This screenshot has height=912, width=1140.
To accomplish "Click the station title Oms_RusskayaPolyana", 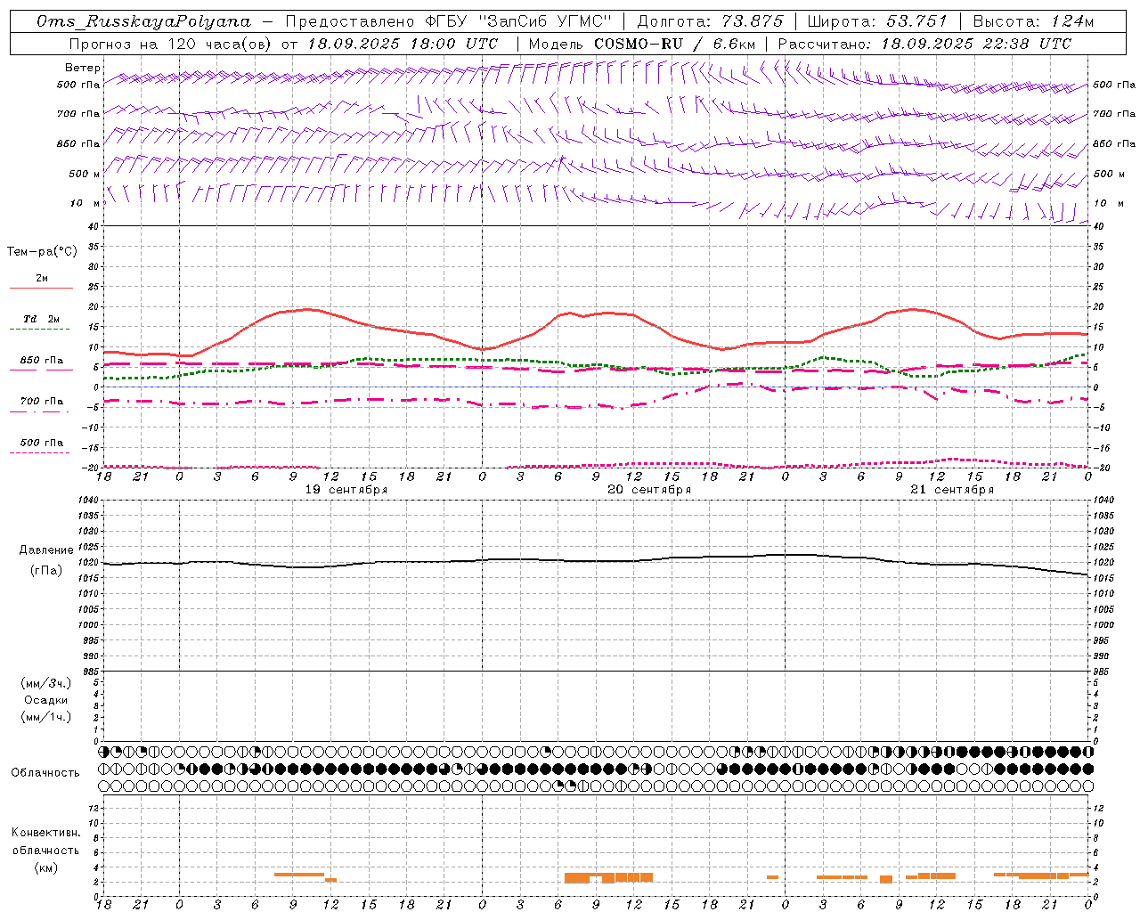I will pos(144,21).
